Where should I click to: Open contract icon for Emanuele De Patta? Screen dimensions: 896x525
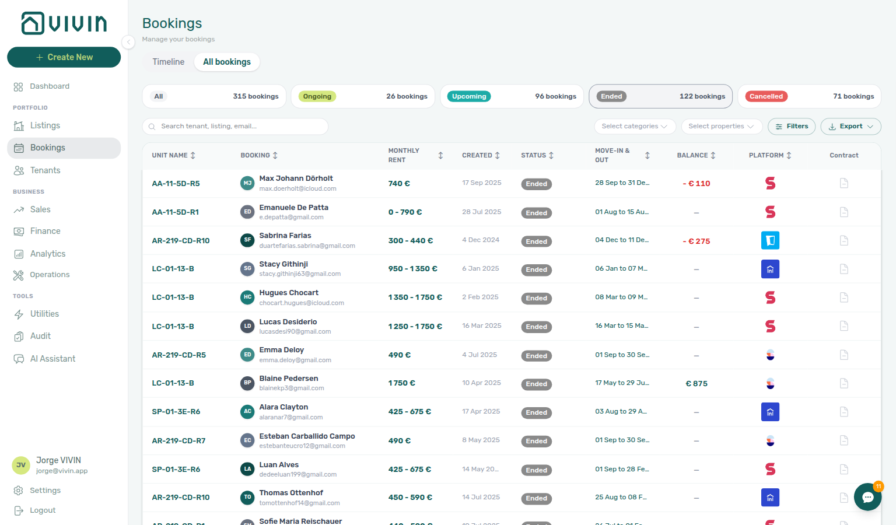pos(843,212)
